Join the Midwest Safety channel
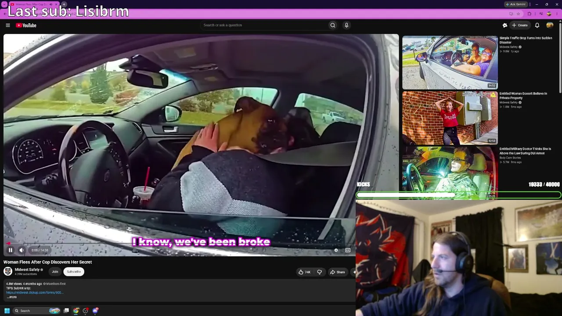Image resolution: width=562 pixels, height=316 pixels. (x=55, y=272)
